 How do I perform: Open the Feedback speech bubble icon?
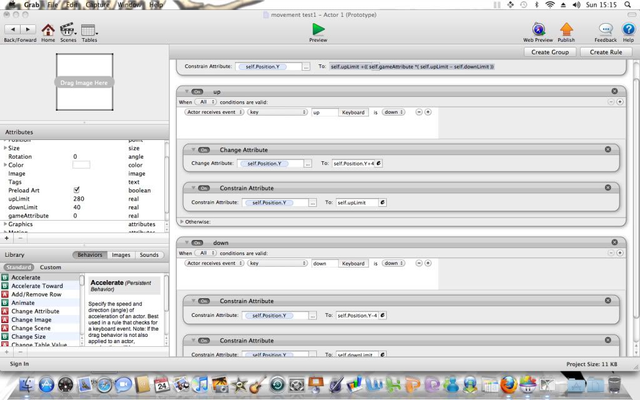[605, 29]
